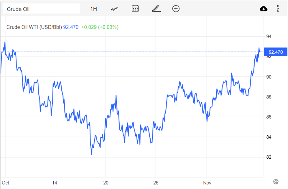Click the blue 92.470 price tag on axis
Image resolution: width=288 pixels, height=189 pixels.
[276, 52]
